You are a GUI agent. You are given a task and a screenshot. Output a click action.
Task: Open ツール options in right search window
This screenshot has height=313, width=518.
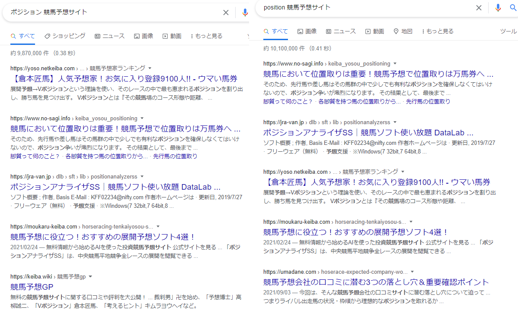tap(508, 31)
